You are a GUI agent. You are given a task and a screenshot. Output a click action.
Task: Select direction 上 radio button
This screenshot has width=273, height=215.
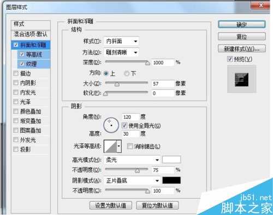coord(106,73)
